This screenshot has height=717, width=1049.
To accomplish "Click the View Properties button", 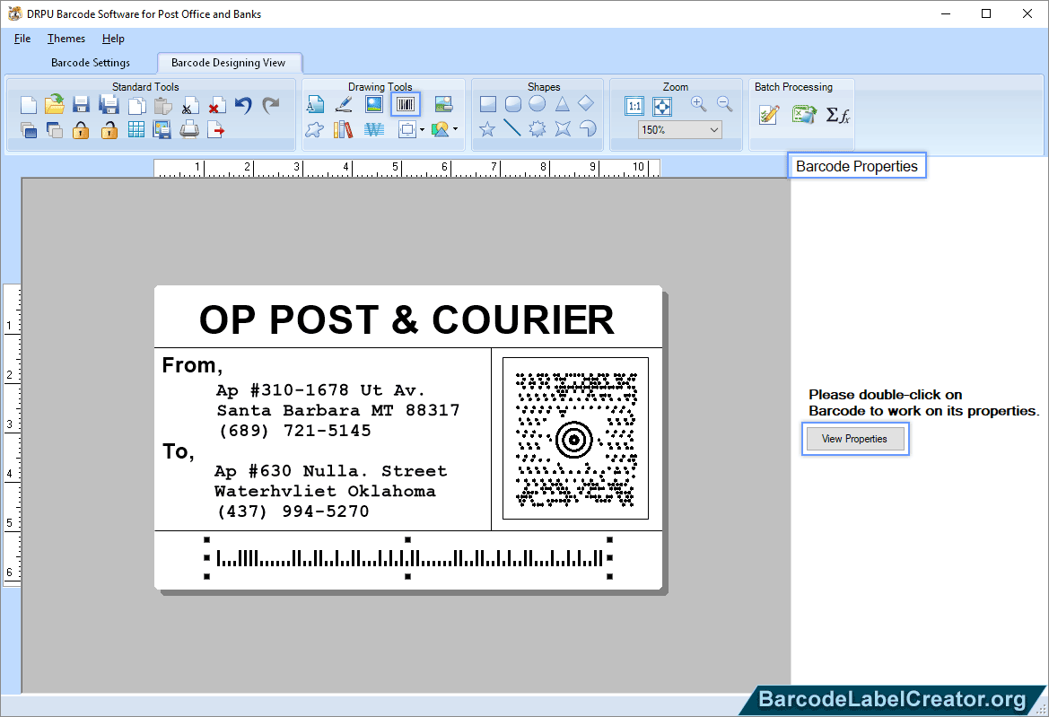I will 854,439.
